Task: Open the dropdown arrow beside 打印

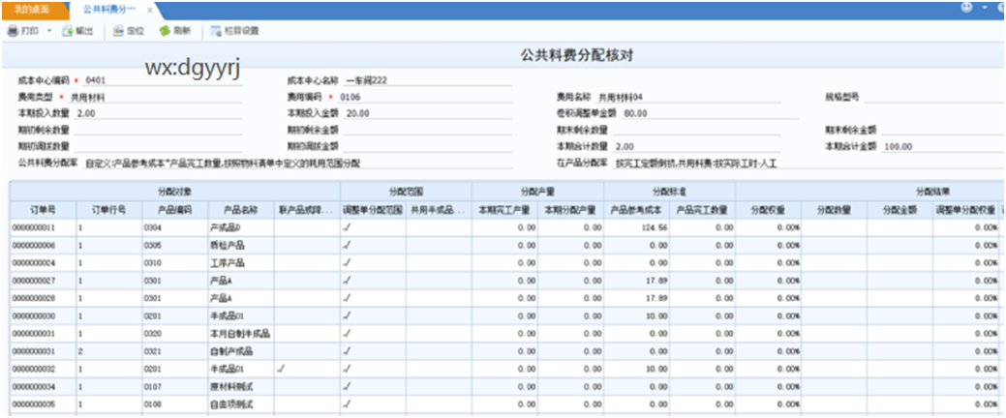Action: pos(48,31)
